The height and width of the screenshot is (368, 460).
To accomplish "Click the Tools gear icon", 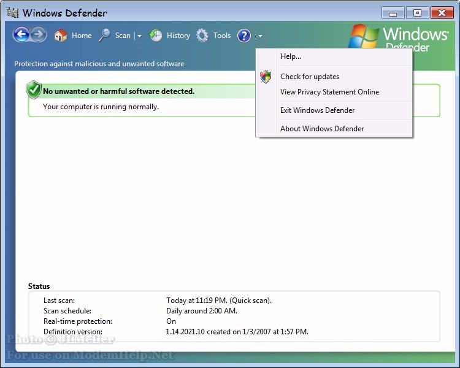I will coord(202,36).
